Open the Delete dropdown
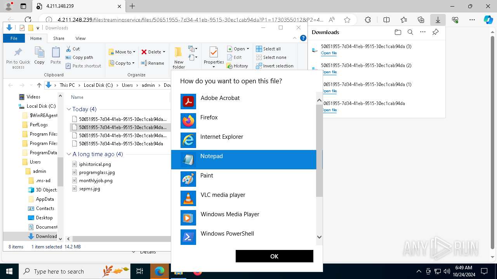 (153, 52)
